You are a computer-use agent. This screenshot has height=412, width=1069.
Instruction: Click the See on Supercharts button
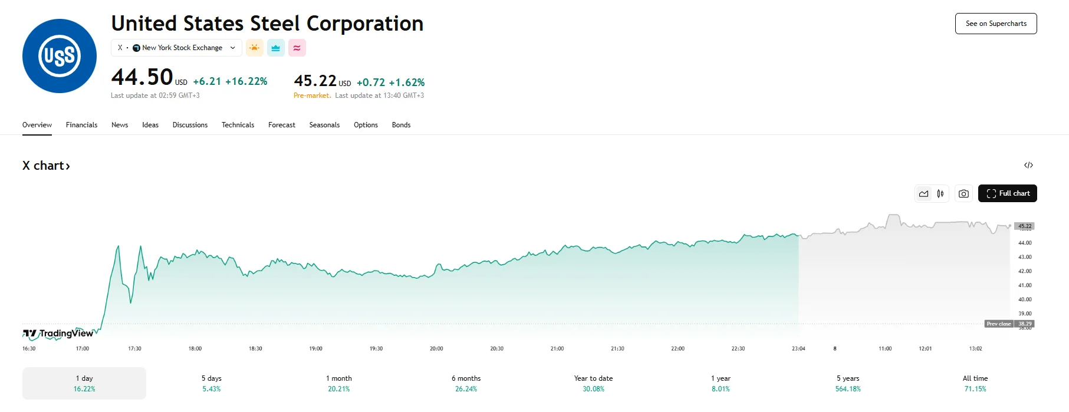[996, 24]
